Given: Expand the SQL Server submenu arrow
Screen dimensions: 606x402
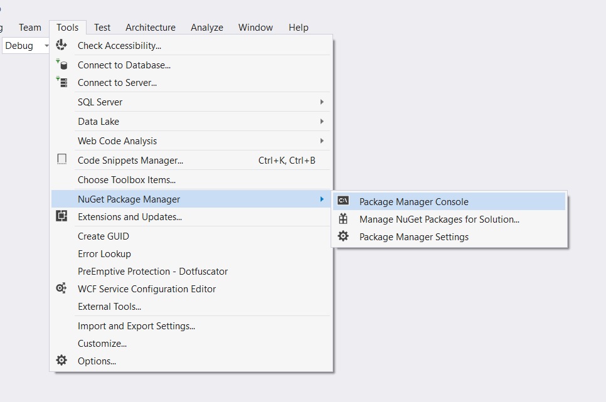Looking at the screenshot, I should [x=322, y=102].
